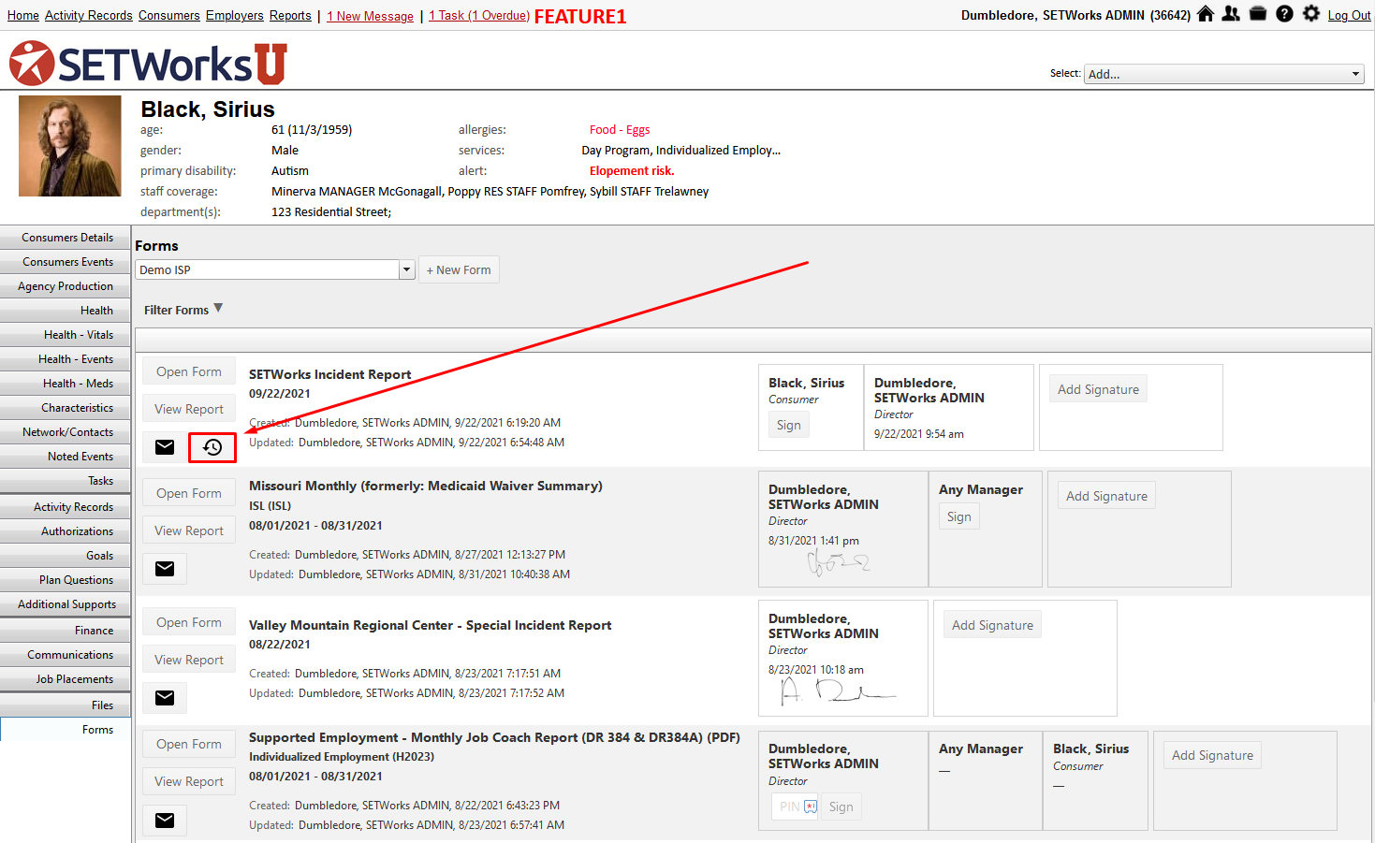Click Sign for Black, Sirius on Incident Report
Screen dimensions: 1375x843
tap(789, 425)
